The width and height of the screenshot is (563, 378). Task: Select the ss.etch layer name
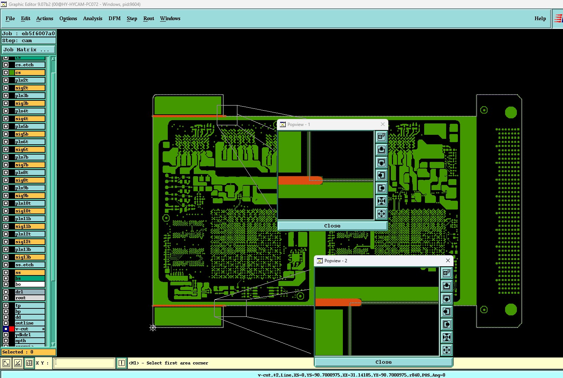point(30,265)
